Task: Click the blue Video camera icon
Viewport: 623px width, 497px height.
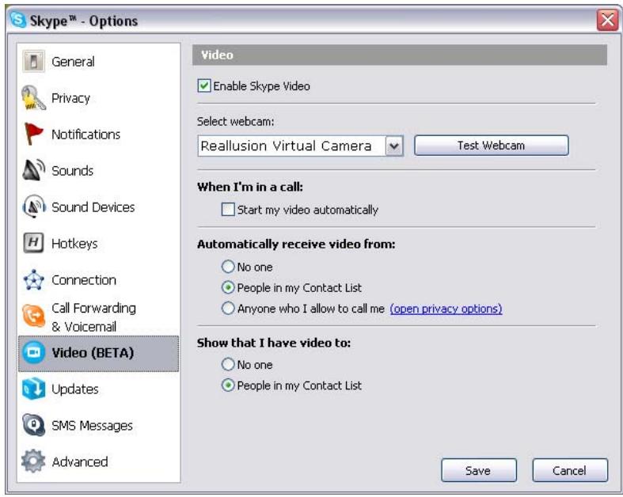Action: pos(33,352)
